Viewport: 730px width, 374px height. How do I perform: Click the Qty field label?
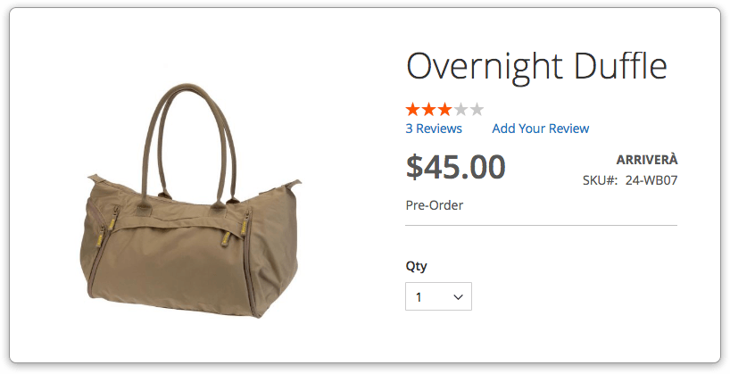pos(416,266)
